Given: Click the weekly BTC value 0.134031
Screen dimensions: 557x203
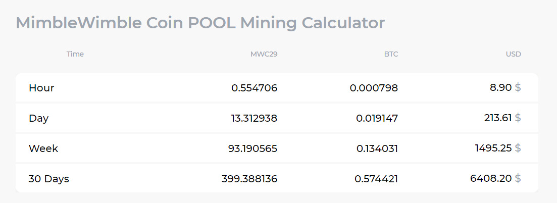Looking at the screenshot, I should [x=377, y=148].
